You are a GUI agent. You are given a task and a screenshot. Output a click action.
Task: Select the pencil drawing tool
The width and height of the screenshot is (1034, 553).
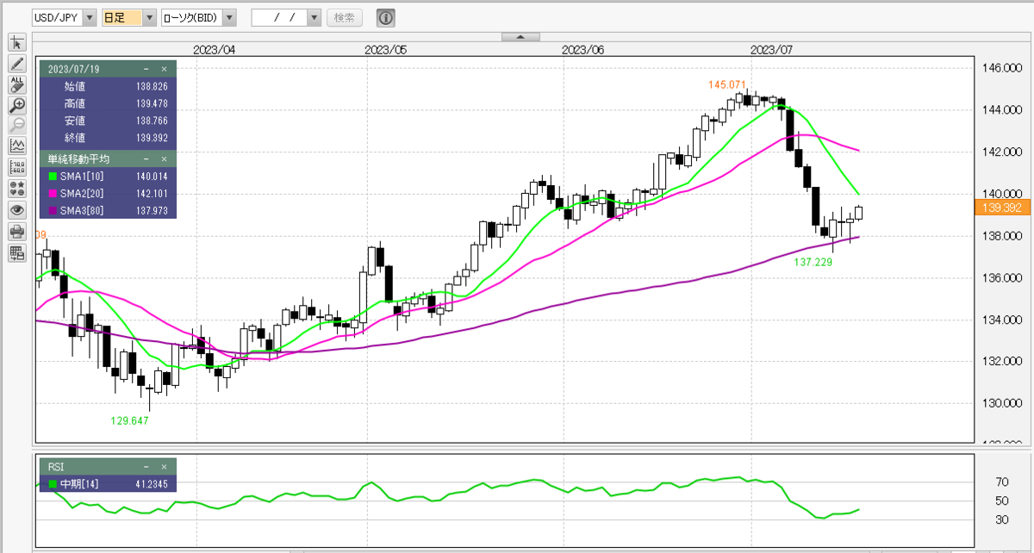17,64
